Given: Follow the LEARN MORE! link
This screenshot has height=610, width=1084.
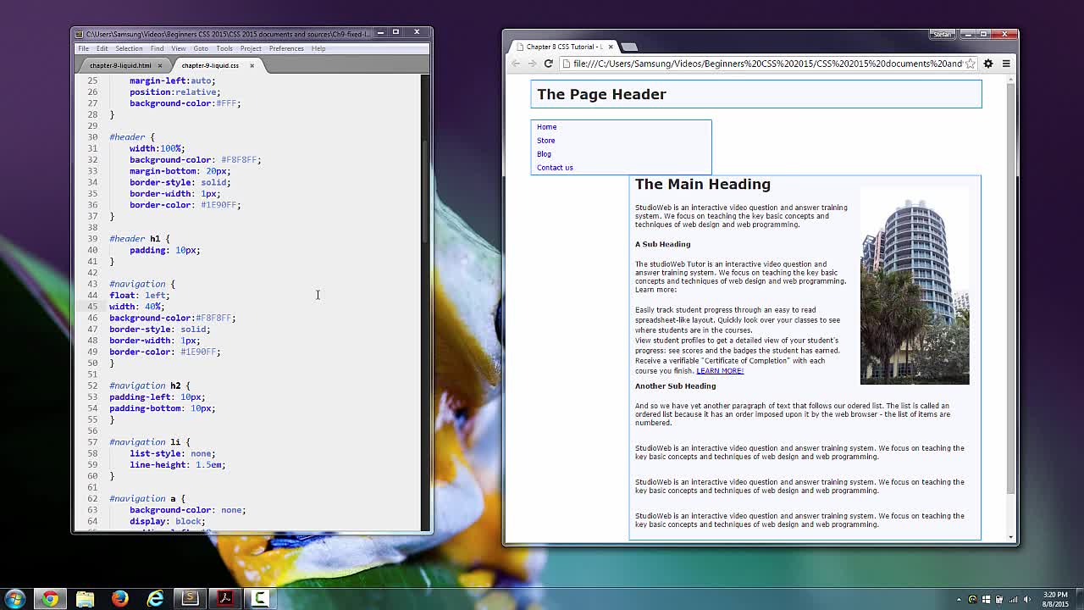Looking at the screenshot, I should (x=720, y=371).
